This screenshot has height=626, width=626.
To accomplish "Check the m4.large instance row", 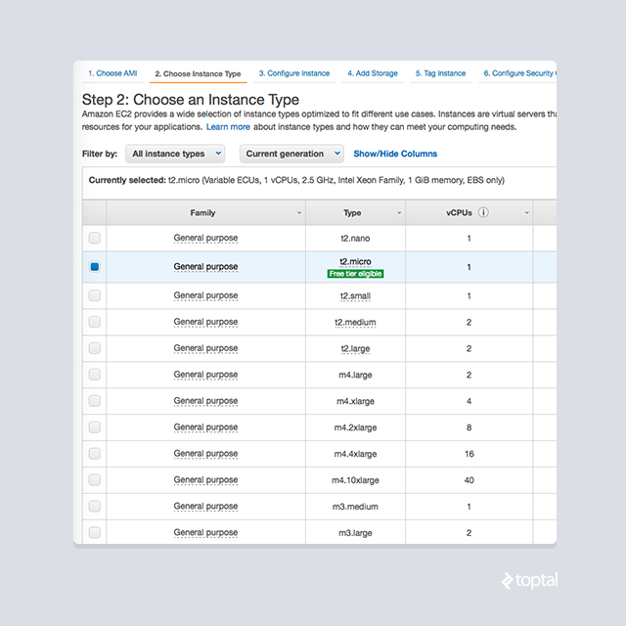I will point(95,375).
